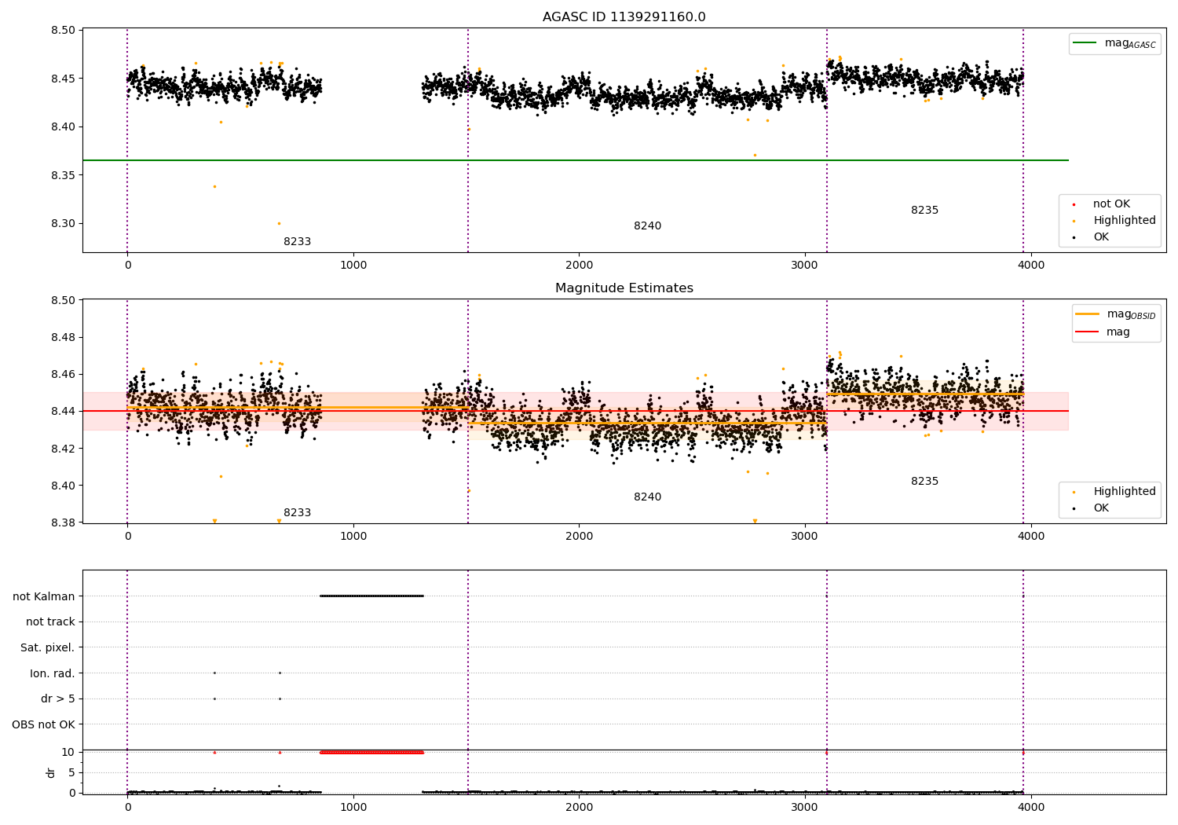The width and height of the screenshot is (1178, 825).
Task: Click the red "mag" legend line sample
Action: (1088, 332)
